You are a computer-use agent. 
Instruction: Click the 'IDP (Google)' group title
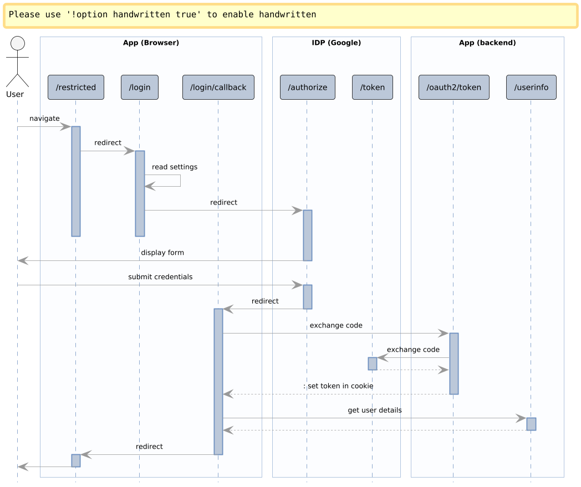click(x=336, y=43)
